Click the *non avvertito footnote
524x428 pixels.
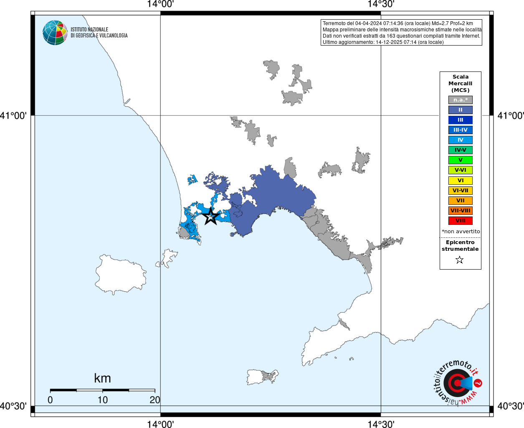pyautogui.click(x=461, y=232)
